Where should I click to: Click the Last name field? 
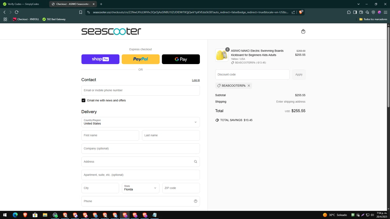click(171, 135)
